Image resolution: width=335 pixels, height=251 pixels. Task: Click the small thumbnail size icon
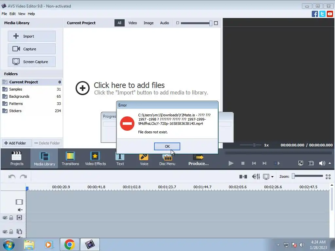coord(178,23)
